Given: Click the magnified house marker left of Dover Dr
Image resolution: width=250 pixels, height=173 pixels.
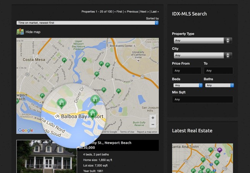Looking at the screenshot, I should [x=61, y=103].
